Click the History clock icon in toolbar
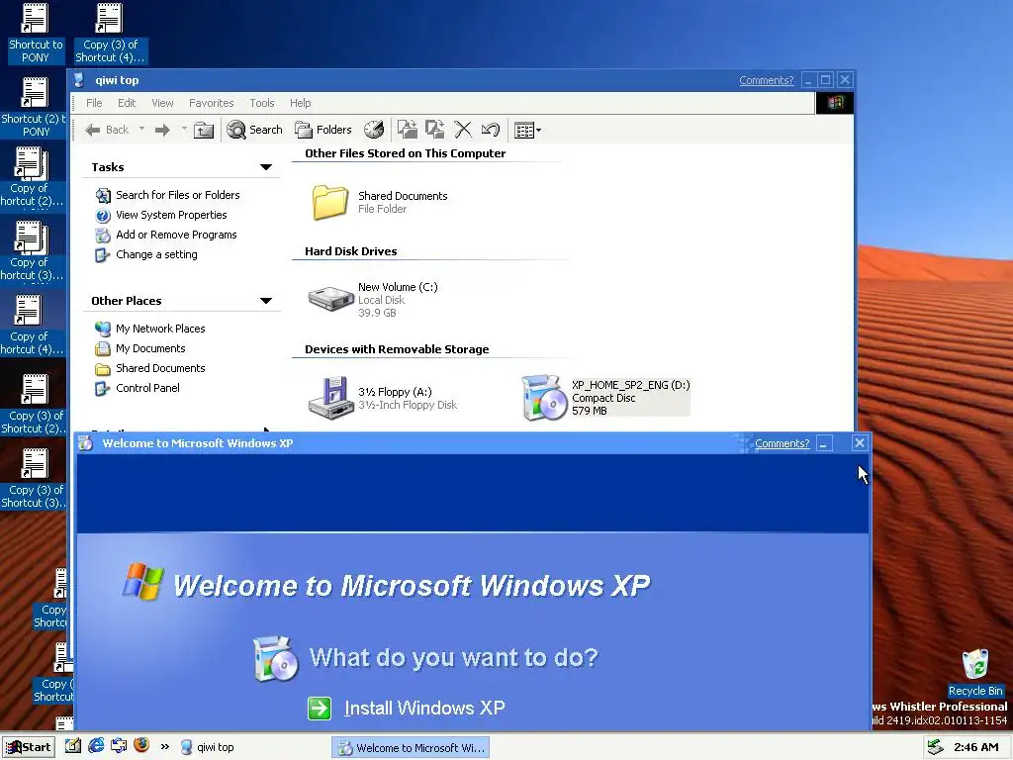This screenshot has width=1013, height=760. 374,130
